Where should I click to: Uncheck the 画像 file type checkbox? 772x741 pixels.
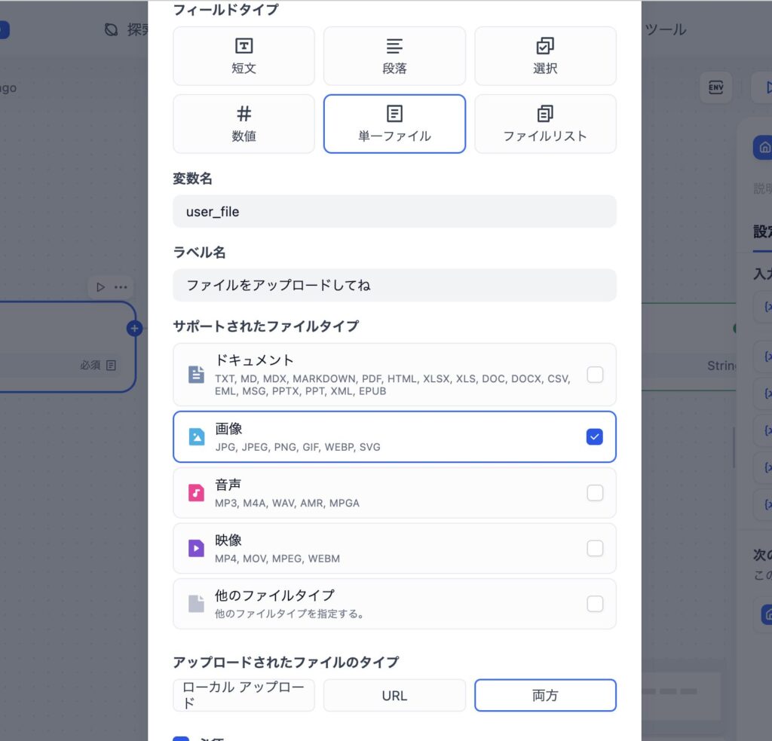pos(595,436)
